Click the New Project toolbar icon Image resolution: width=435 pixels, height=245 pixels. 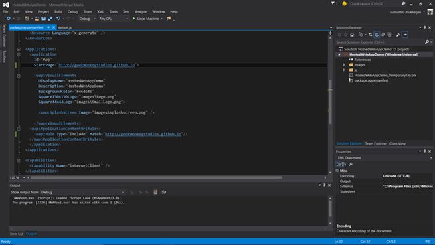pyautogui.click(x=27, y=19)
